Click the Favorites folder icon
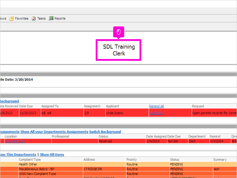 (x=11, y=19)
